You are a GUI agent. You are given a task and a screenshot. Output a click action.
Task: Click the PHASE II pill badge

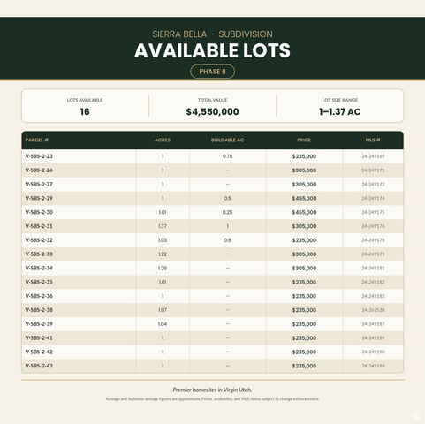(x=212, y=72)
